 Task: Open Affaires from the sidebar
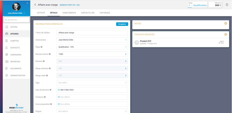(x=14, y=34)
